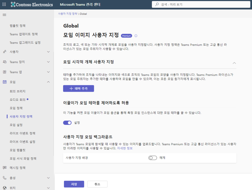Screen dimensions: 252x190
Task: Expand the 위치 chevron
Action: click(x=48, y=188)
